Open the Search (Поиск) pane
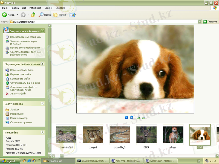219x164 pixels. 45,15
